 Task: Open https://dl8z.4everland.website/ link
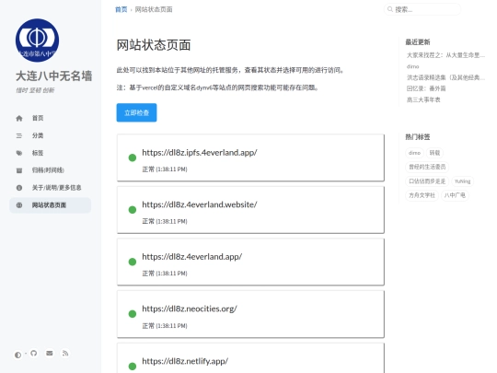tap(200, 204)
